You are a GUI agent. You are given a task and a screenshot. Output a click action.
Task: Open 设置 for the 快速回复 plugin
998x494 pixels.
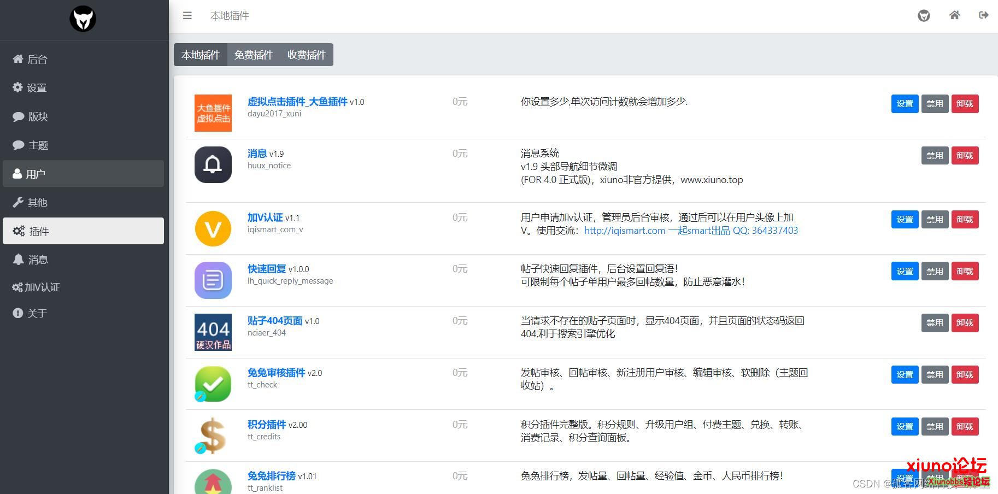905,272
